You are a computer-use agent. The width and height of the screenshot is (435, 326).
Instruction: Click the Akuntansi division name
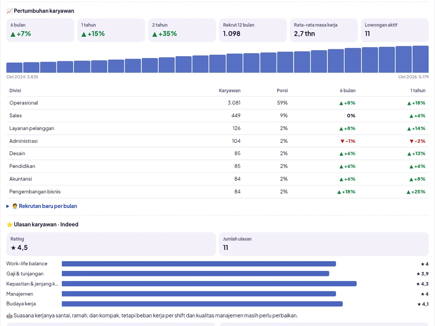coord(21,179)
